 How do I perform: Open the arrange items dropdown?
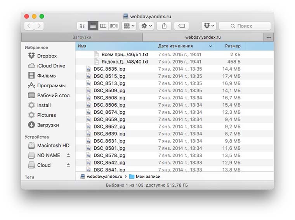(129, 26)
